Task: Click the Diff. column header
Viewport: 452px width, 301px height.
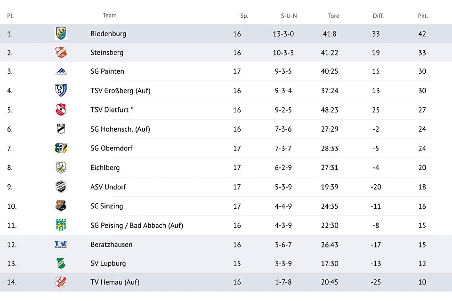Action: pos(378,16)
